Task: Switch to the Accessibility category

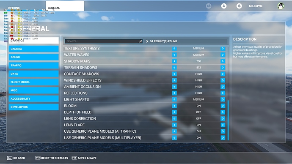Action: pyautogui.click(x=34, y=99)
